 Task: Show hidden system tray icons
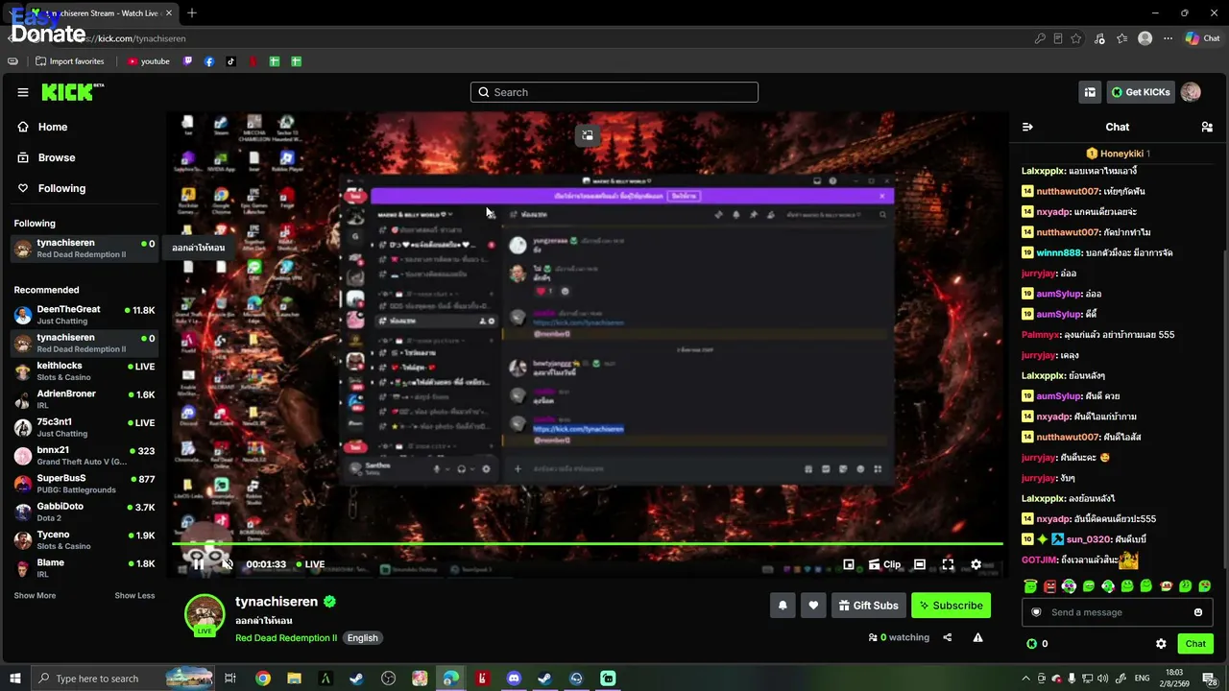point(1026,679)
